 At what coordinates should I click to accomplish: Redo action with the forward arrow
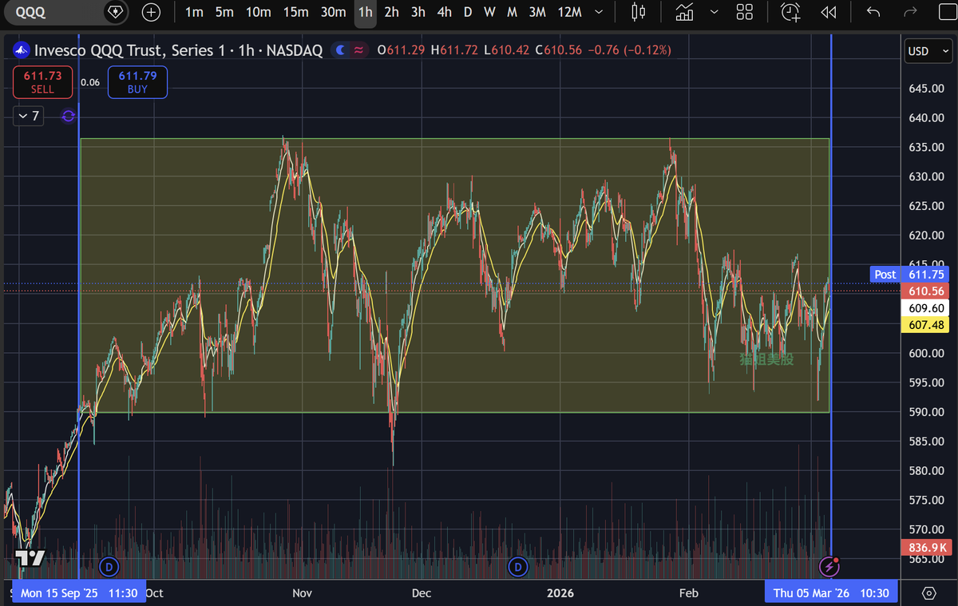point(909,12)
